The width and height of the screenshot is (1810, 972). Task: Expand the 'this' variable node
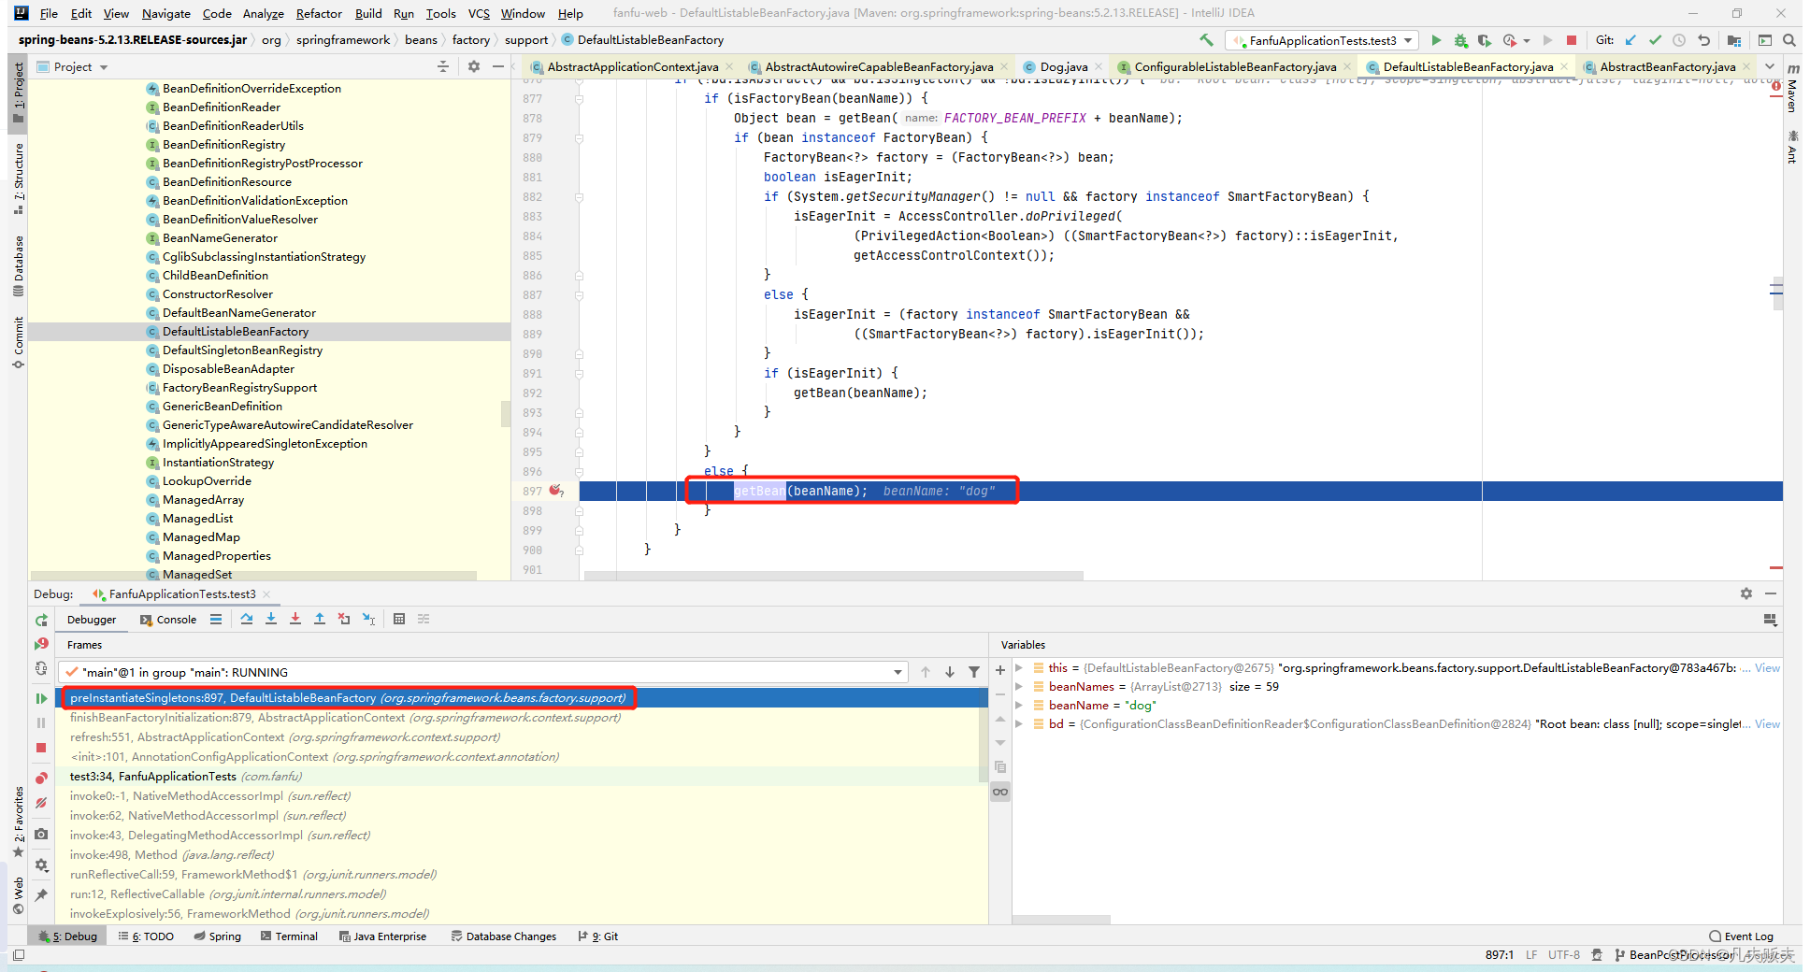pyautogui.click(x=1019, y=667)
